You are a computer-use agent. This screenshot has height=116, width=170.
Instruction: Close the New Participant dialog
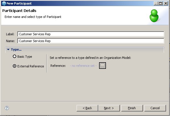coord(166,3)
